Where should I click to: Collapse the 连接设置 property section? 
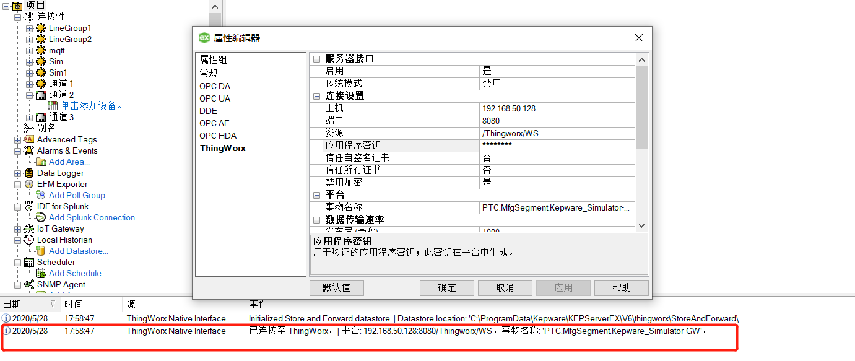(317, 96)
